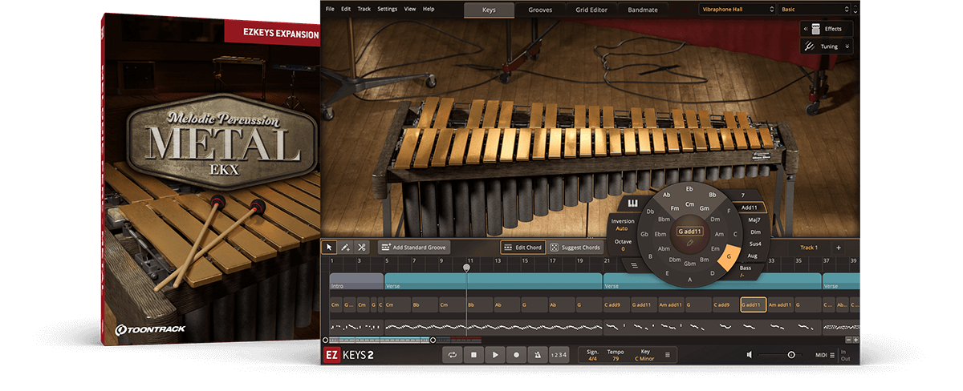Screen dimensions: 963x391
Task: Select the G add11 chord block highlighted
Action: click(x=752, y=305)
